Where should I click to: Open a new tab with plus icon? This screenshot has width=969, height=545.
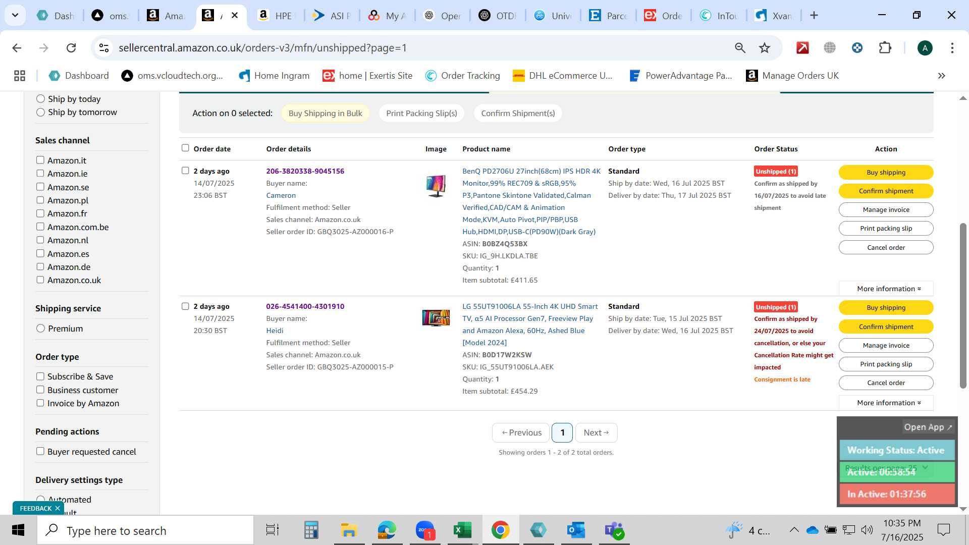click(814, 16)
